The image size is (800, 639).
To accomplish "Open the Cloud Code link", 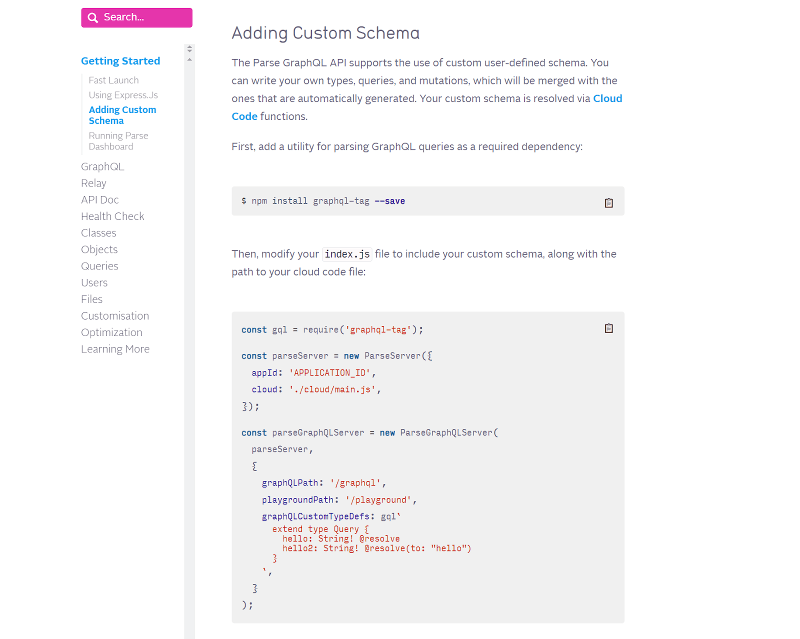I will (606, 98).
